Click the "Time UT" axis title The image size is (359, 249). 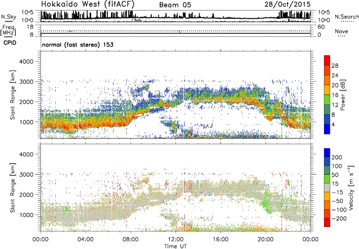175,246
